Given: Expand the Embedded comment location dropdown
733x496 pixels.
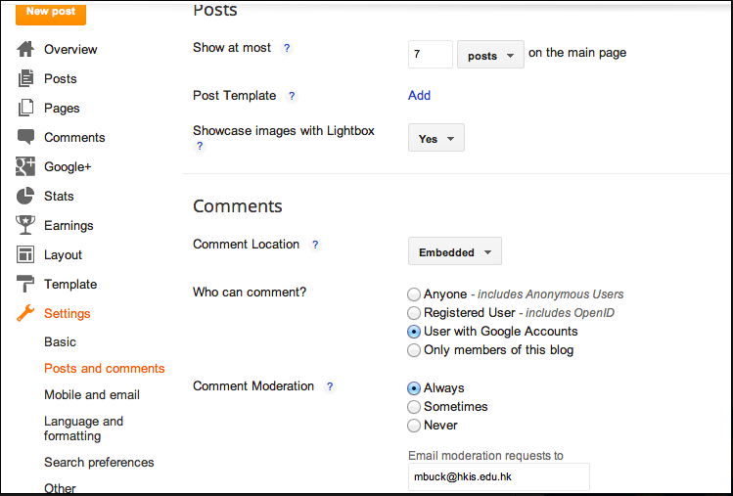Looking at the screenshot, I should click(x=454, y=251).
